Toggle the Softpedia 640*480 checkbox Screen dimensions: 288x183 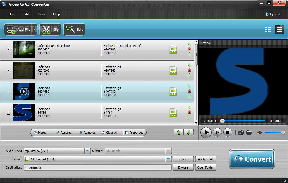tap(9, 91)
